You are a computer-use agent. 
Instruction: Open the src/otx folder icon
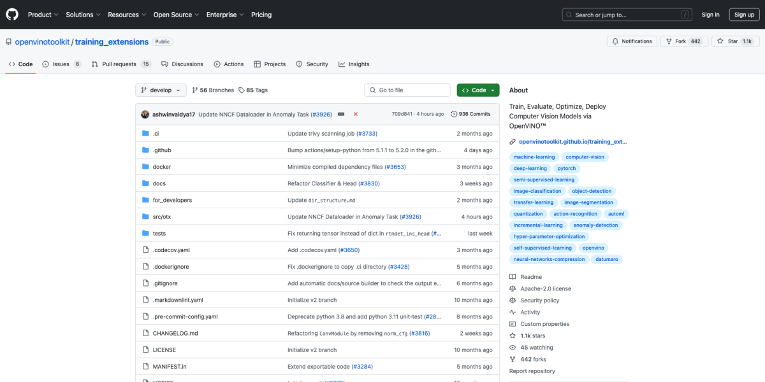click(x=147, y=216)
